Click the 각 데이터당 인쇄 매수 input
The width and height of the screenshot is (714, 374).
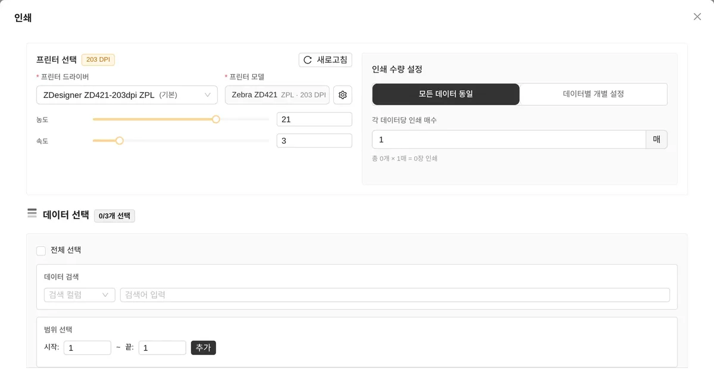[x=509, y=140]
